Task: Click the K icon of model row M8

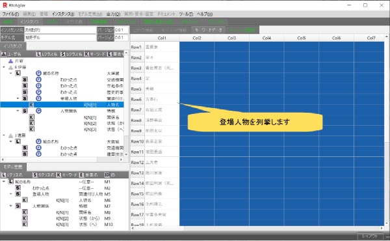Action: tap(25, 212)
